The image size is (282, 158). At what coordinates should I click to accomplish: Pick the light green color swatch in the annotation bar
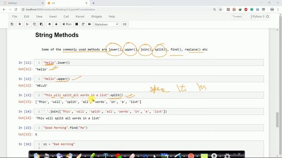click(204, 156)
